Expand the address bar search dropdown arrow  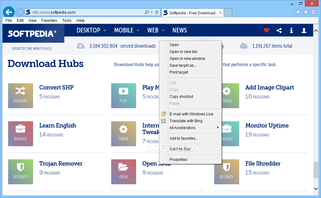152,12
